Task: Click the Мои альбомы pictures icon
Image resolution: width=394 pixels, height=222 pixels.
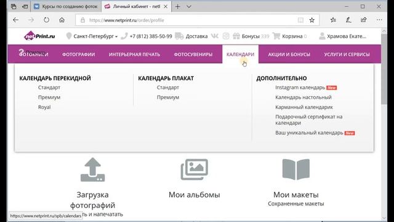Action: tap(195, 170)
